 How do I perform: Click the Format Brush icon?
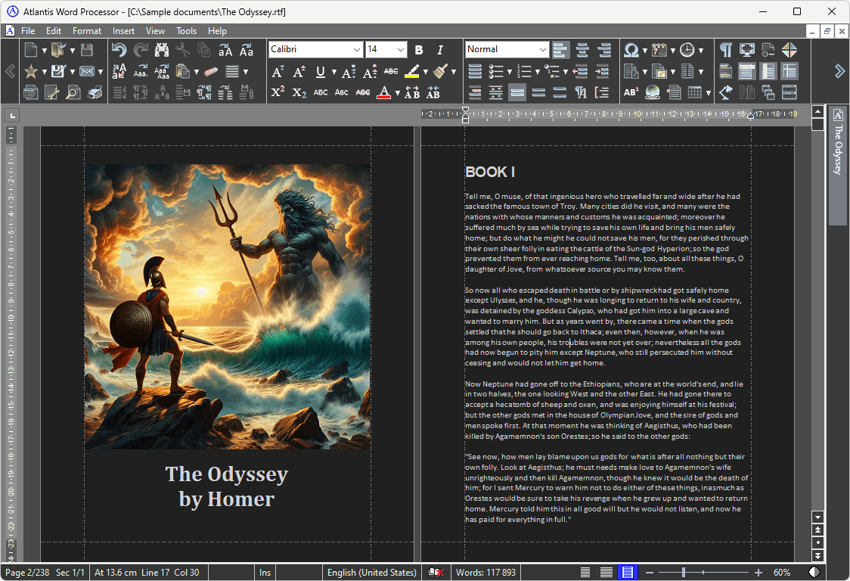[442, 71]
